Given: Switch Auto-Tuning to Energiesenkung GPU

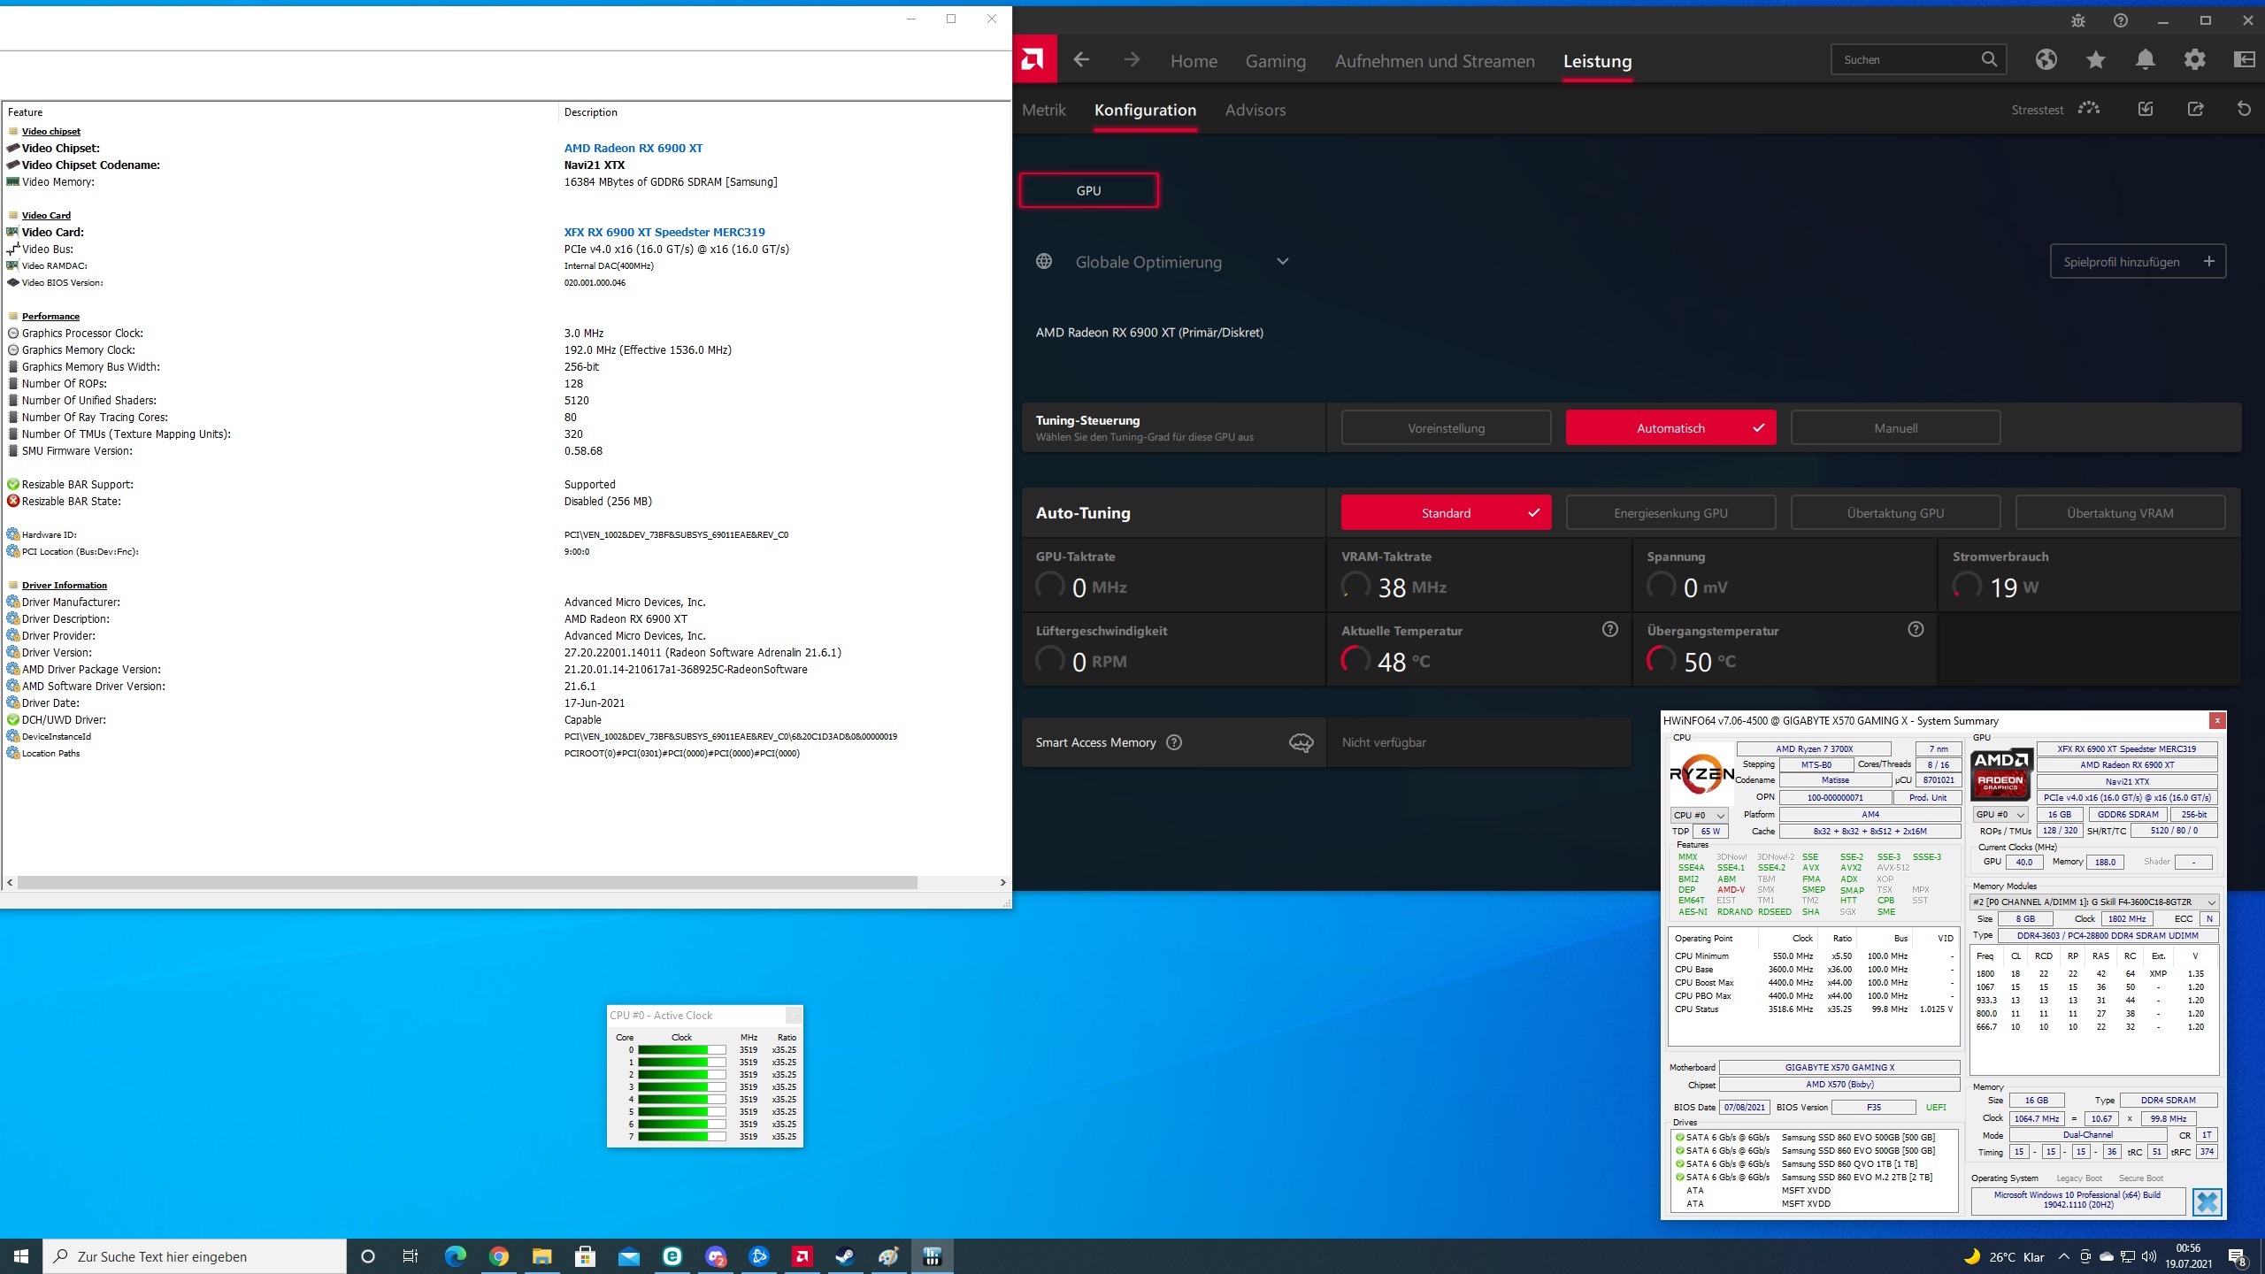Looking at the screenshot, I should (x=1670, y=512).
